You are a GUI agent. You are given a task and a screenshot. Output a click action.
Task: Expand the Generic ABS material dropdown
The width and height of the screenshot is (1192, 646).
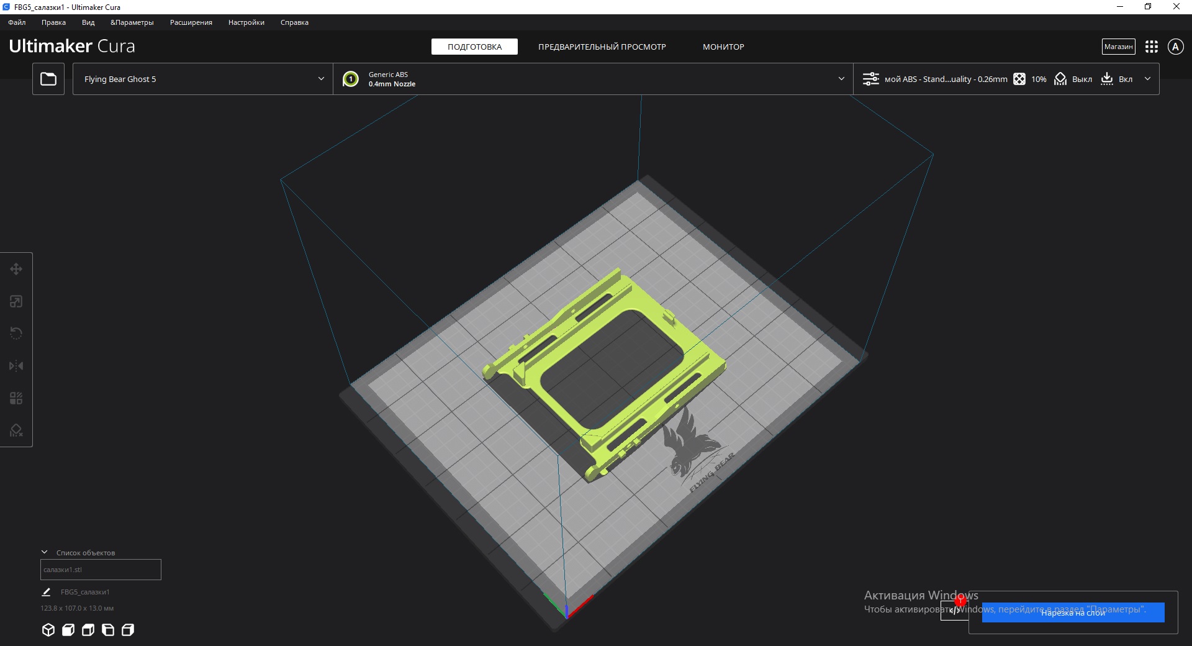(593, 79)
